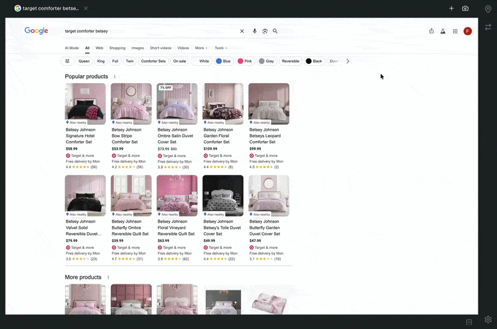Screen dimensions: 497x329
Task: Open Signature Hotel Comforter Set thumbnail
Action: click(85, 104)
